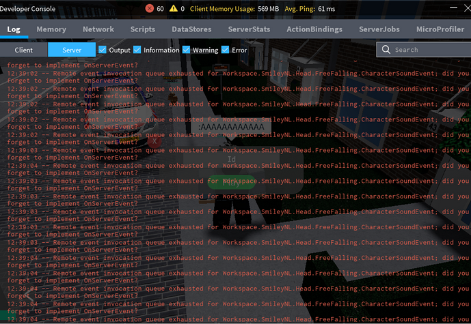Screen dimensions: 471x324
Task: Toggle the Information checkbox
Action: [x=137, y=50]
